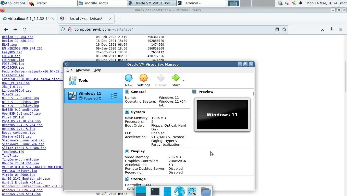The image size is (347, 196).
Task: Click the muted volume tray icon
Action: [x=287, y=3]
